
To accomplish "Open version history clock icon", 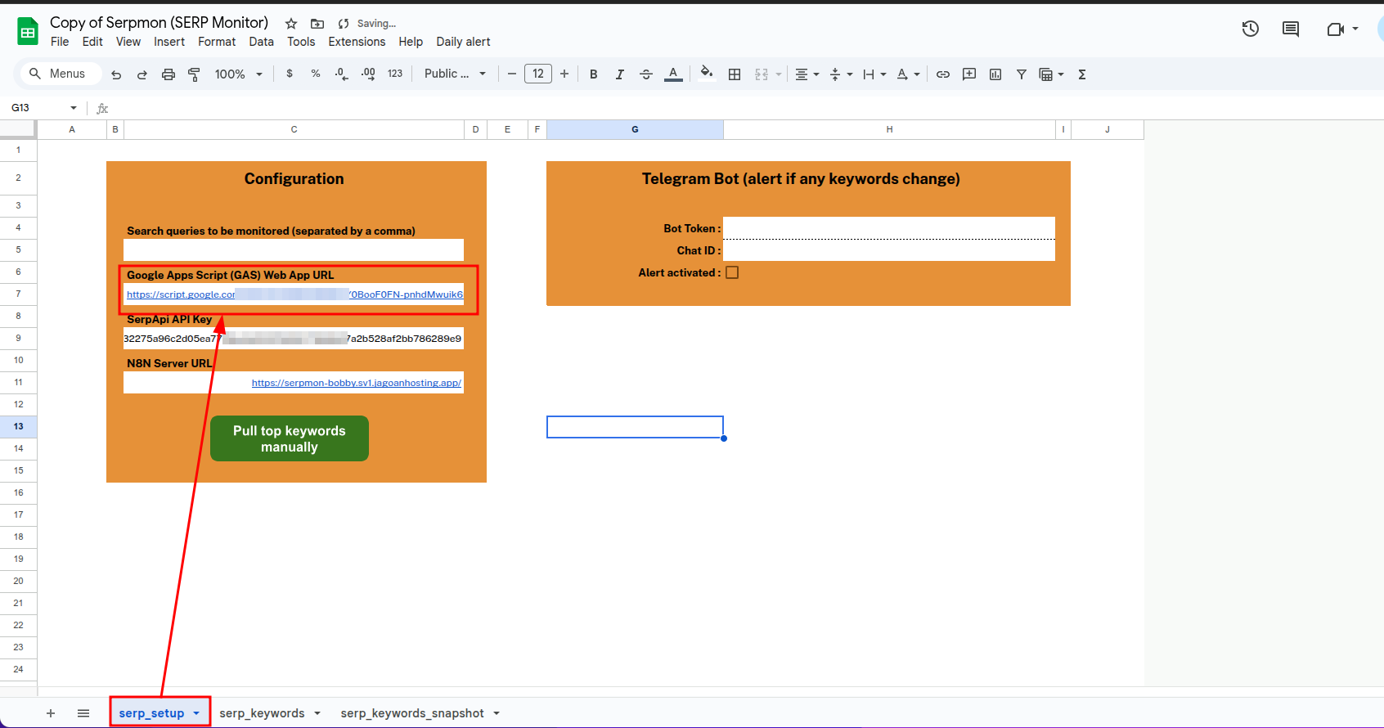I will 1250,29.
